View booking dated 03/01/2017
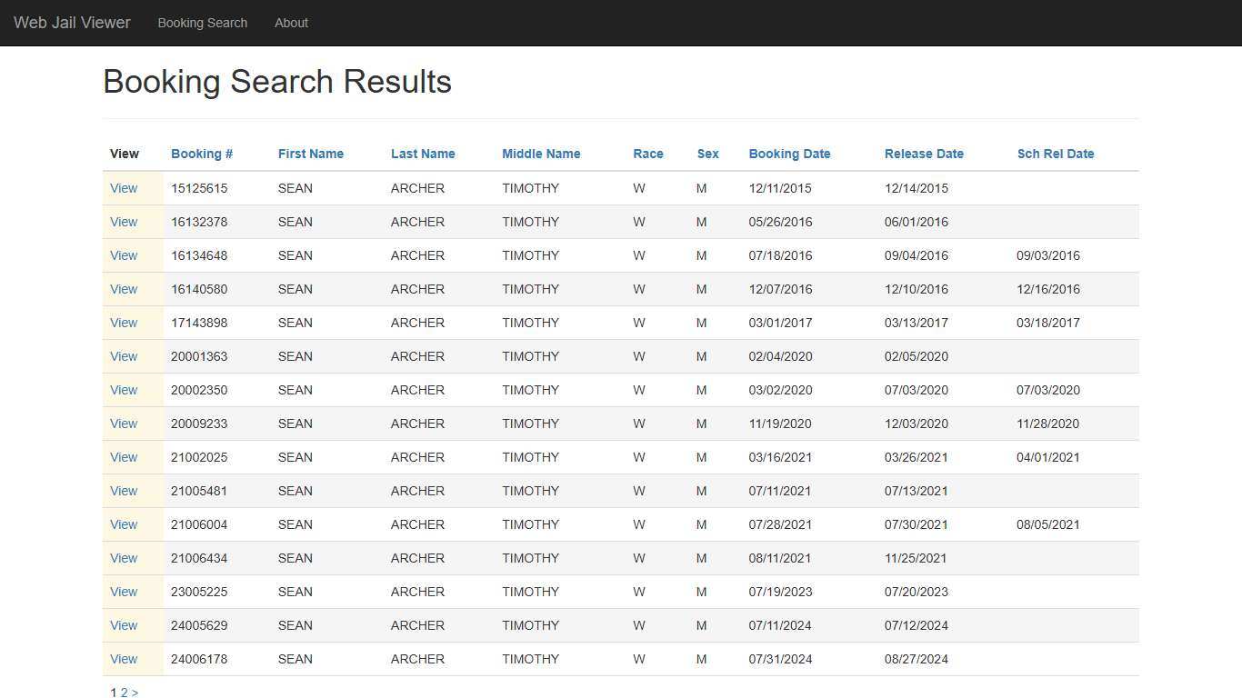Viewport: 1242px width, 698px height. point(124,323)
